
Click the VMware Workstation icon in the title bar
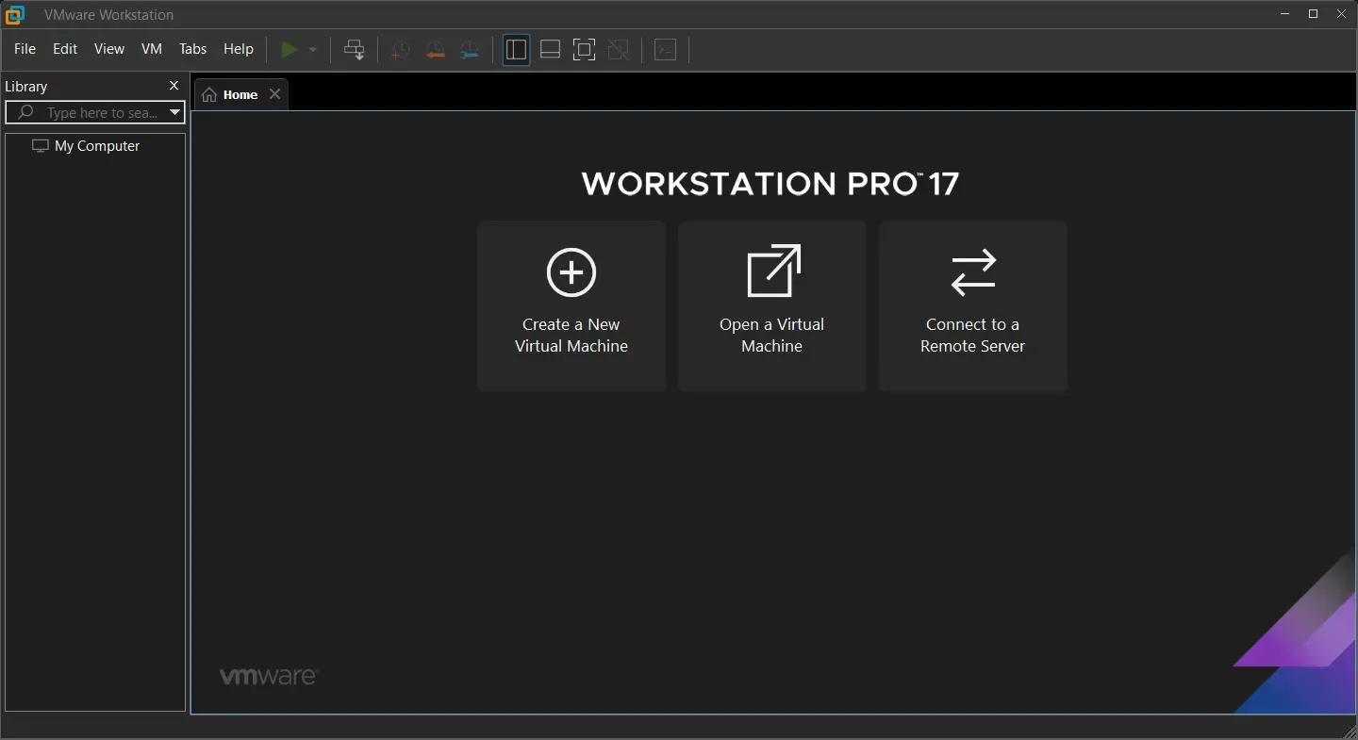coord(14,14)
